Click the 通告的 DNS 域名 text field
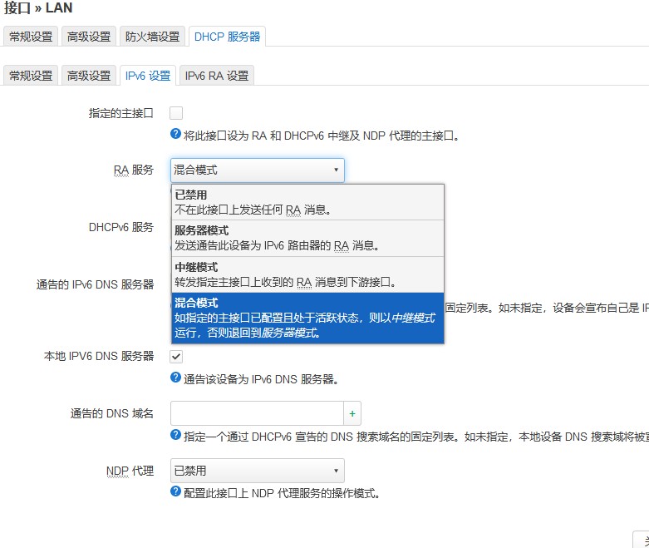Image resolution: width=649 pixels, height=548 pixels. click(257, 413)
